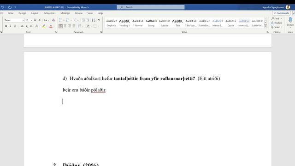Apply red font color

coord(51,26)
